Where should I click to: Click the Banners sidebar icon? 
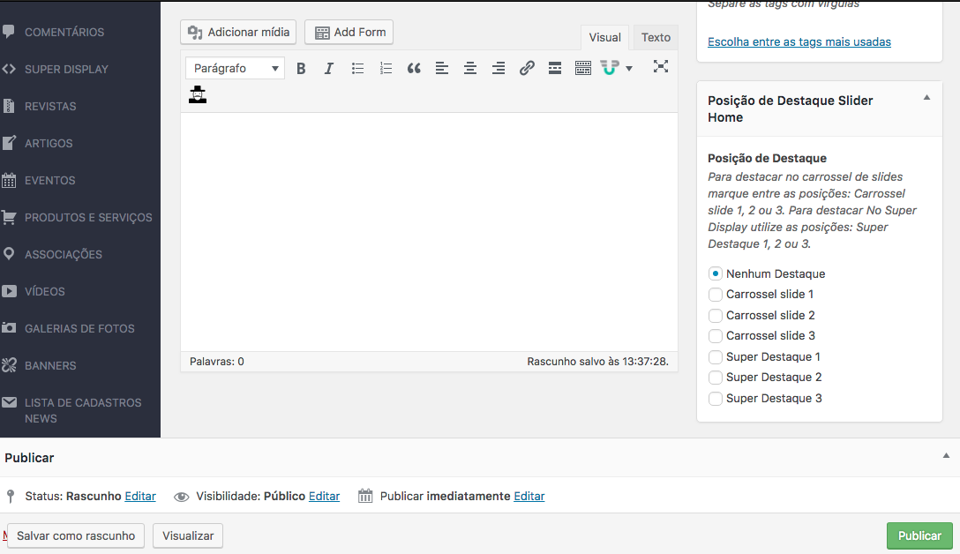click(x=9, y=365)
